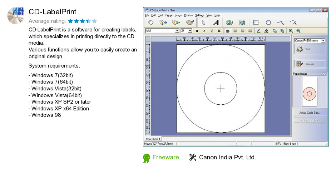Toggle bold formatting
The height and width of the screenshot is (174, 336).
coord(197,31)
